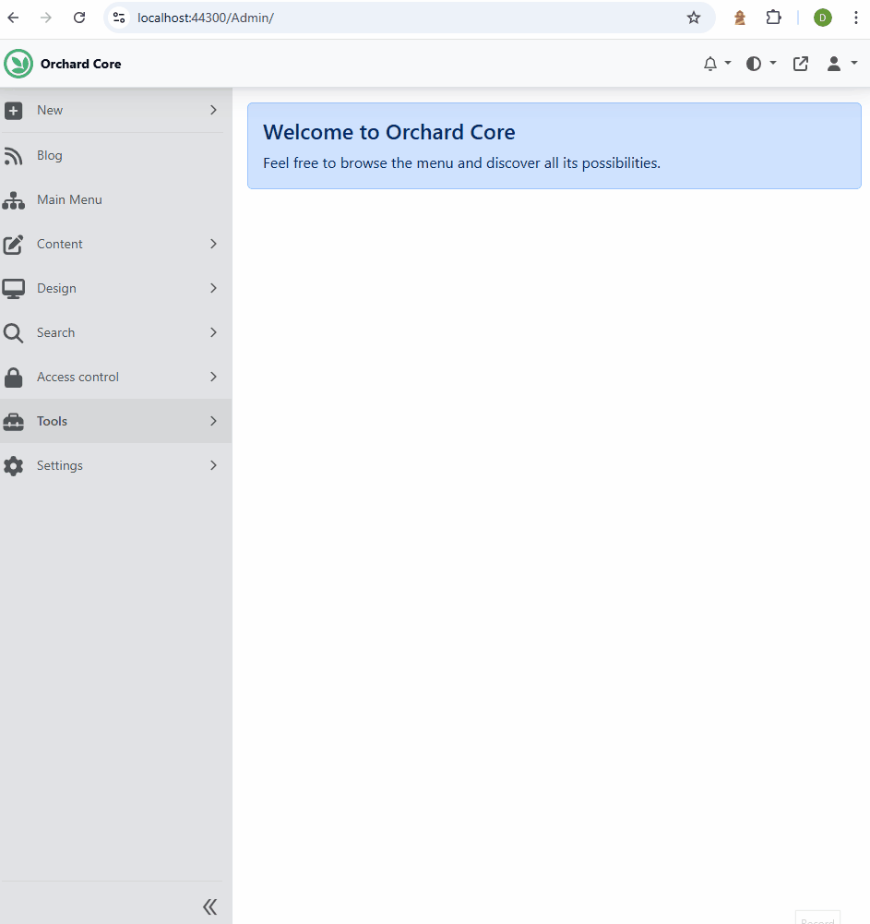Click the Settings gear icon
Screen dimensions: 870x924
(x=14, y=465)
